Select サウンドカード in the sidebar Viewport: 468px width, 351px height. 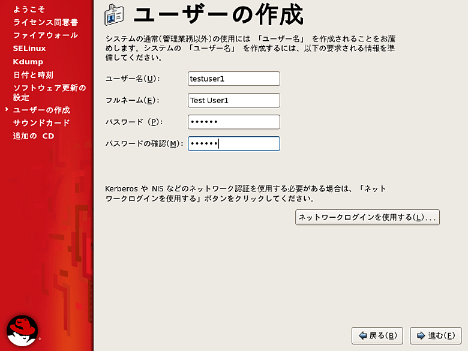click(41, 122)
